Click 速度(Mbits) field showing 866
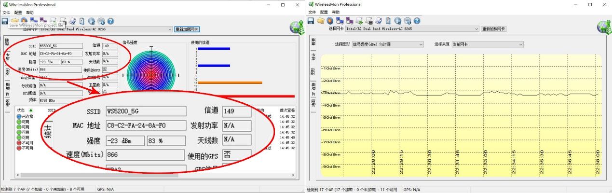612x193 pixels. pyautogui.click(x=61, y=69)
